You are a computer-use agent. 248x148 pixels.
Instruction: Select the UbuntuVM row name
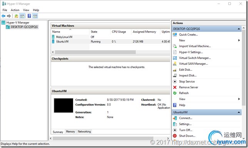[62, 42]
